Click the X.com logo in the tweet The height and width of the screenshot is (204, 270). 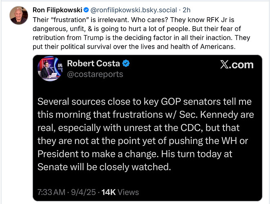237,65
